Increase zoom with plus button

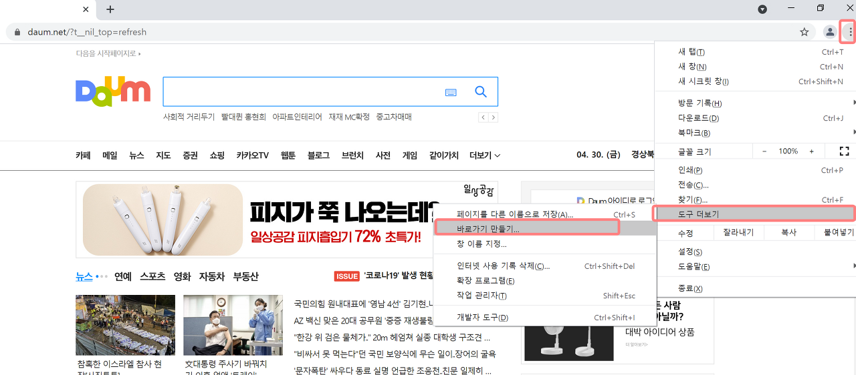tap(812, 151)
